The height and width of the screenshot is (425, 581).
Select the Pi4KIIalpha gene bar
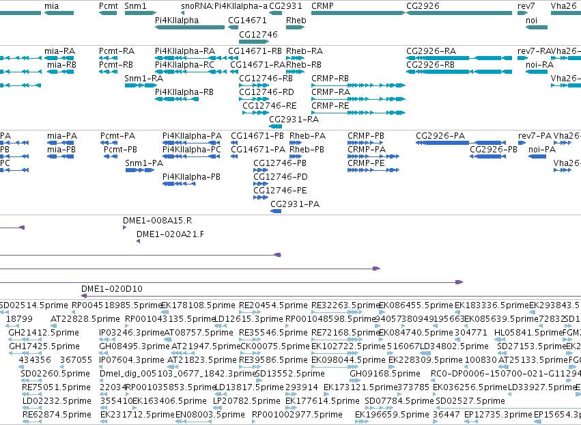point(190,27)
